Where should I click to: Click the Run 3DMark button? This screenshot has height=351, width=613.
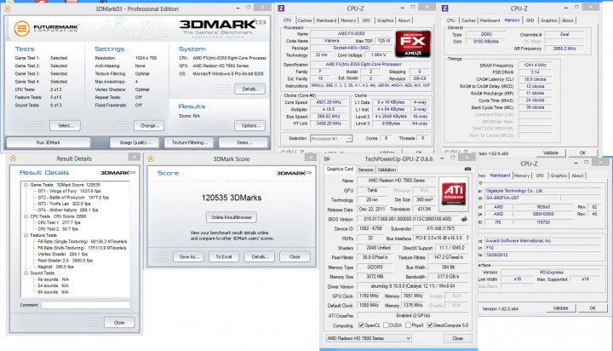(48, 142)
